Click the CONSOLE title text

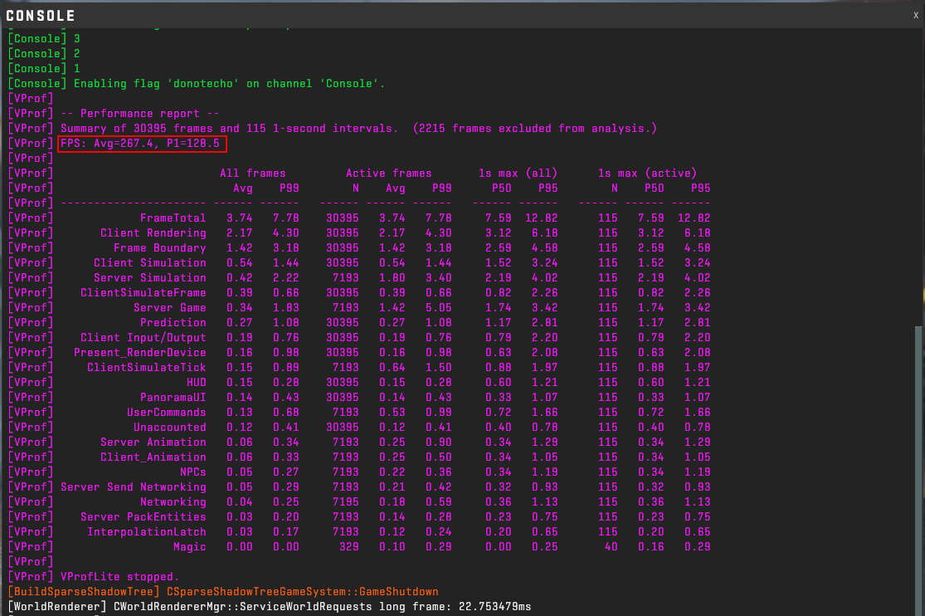point(41,16)
